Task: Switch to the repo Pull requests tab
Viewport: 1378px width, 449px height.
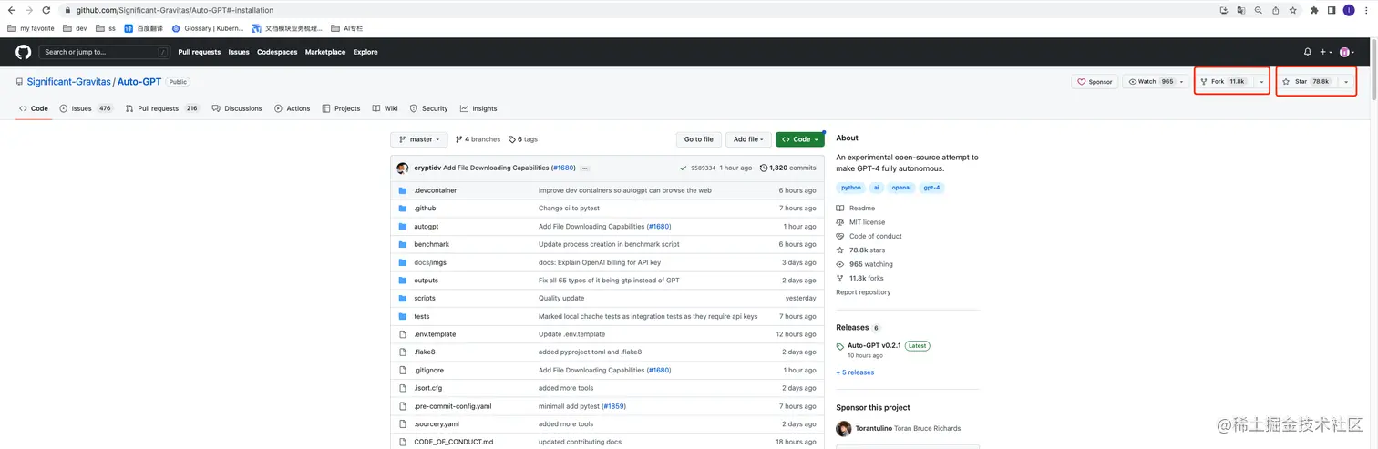Action: point(162,108)
